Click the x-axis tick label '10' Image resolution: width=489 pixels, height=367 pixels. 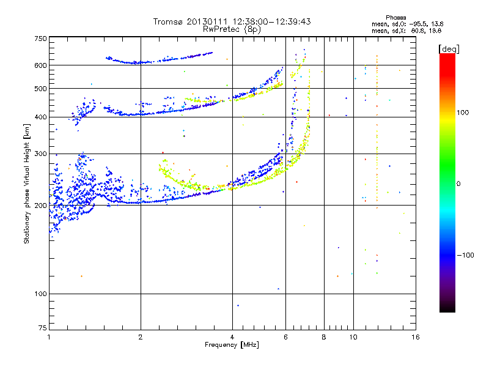click(x=353, y=337)
